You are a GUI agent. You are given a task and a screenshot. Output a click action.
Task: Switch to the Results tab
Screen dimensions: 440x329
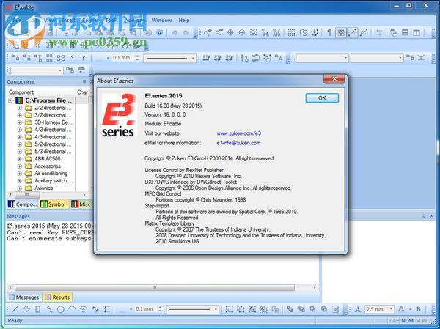[57, 297]
